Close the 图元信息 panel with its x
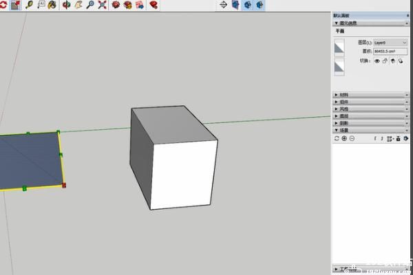This screenshot has width=413, height=275. coord(407,23)
